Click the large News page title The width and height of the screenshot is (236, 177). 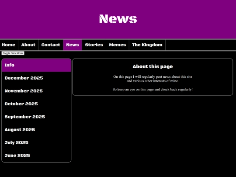(118, 19)
